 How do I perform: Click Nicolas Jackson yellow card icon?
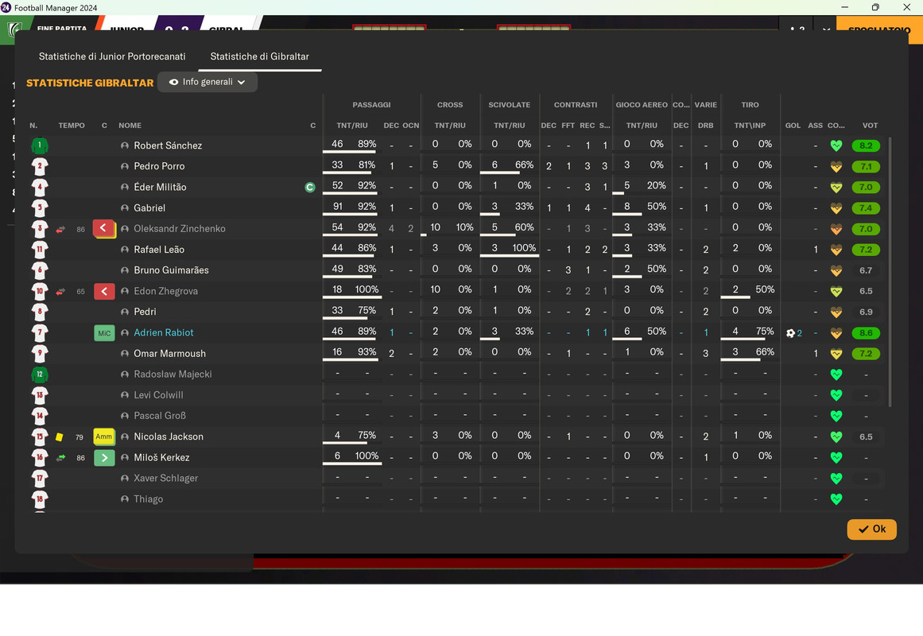(60, 437)
